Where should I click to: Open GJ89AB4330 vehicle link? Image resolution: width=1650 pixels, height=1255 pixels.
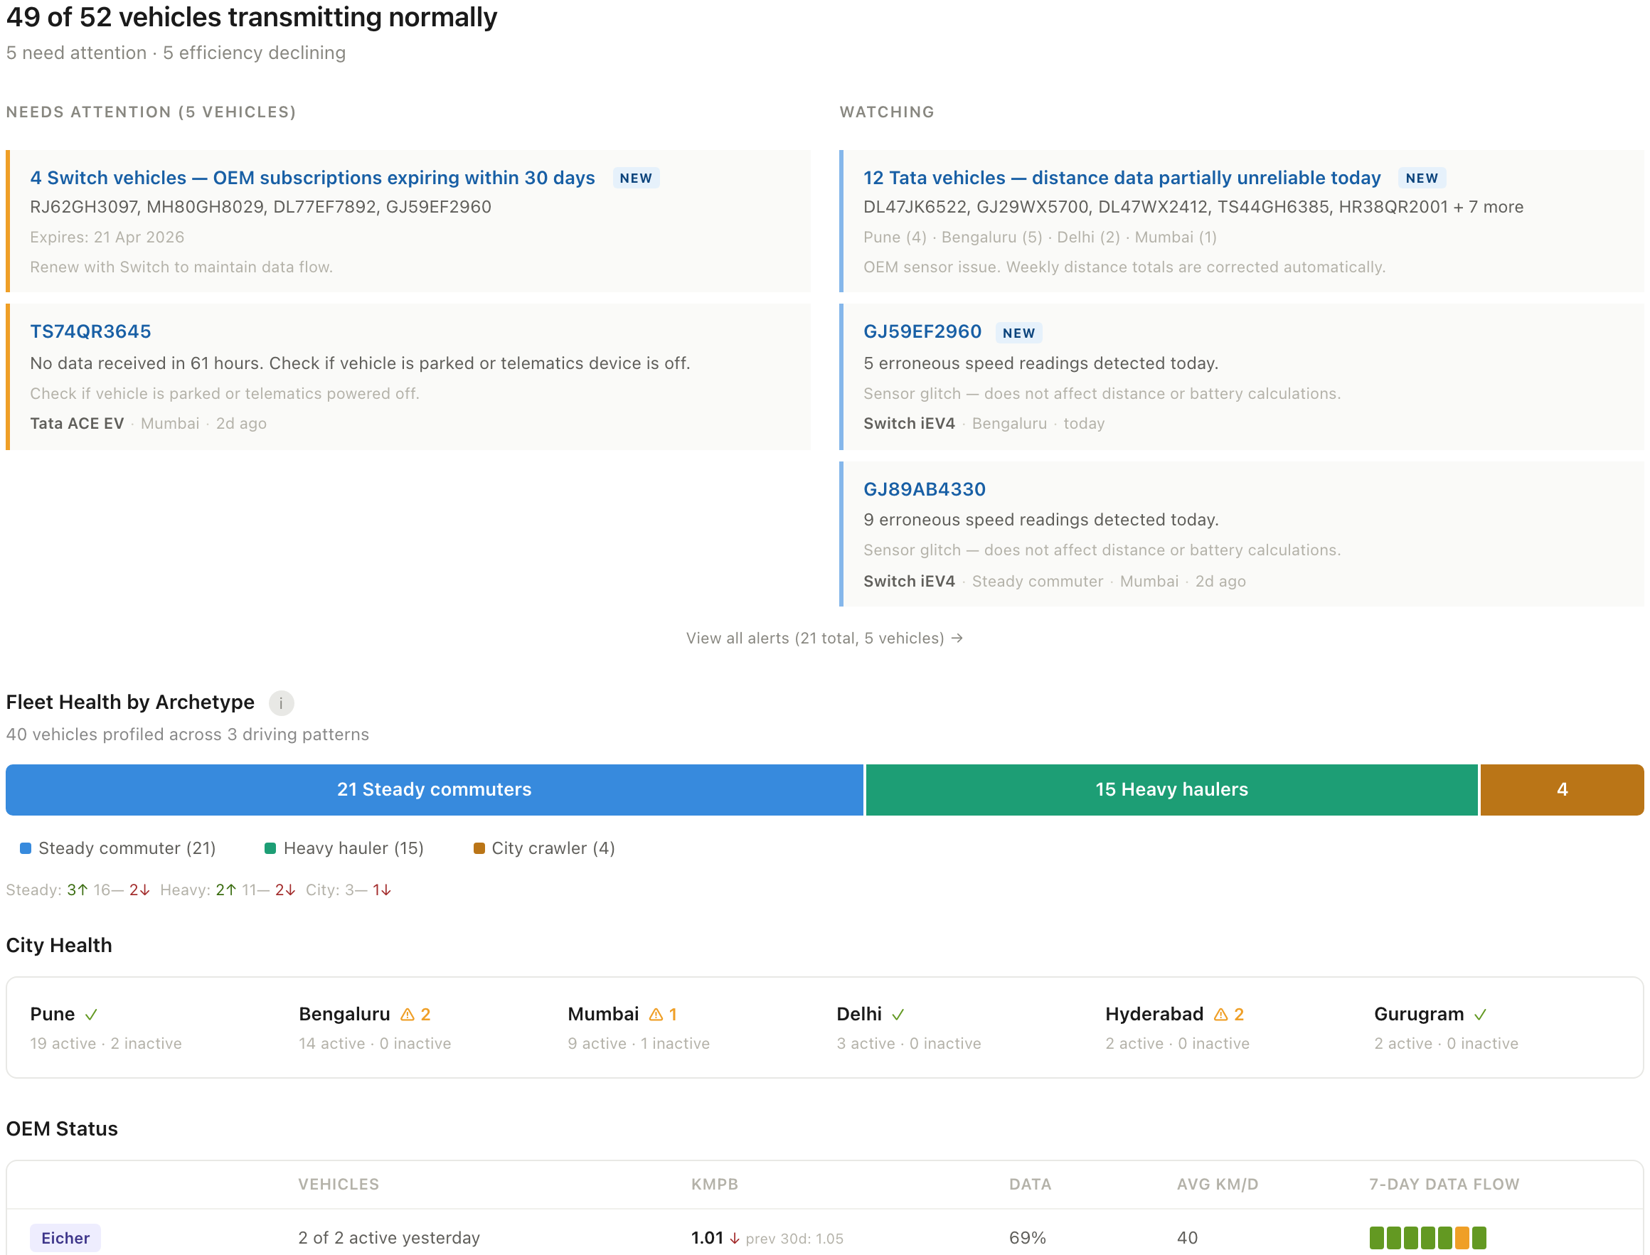(925, 489)
